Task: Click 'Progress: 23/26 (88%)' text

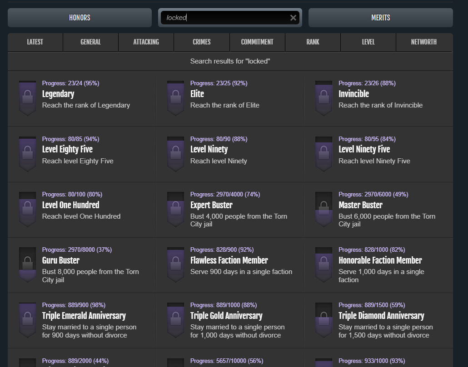Action: pos(367,83)
